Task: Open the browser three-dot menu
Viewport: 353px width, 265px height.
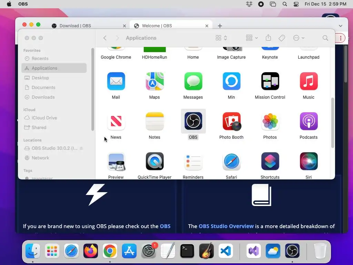Action: [x=340, y=38]
